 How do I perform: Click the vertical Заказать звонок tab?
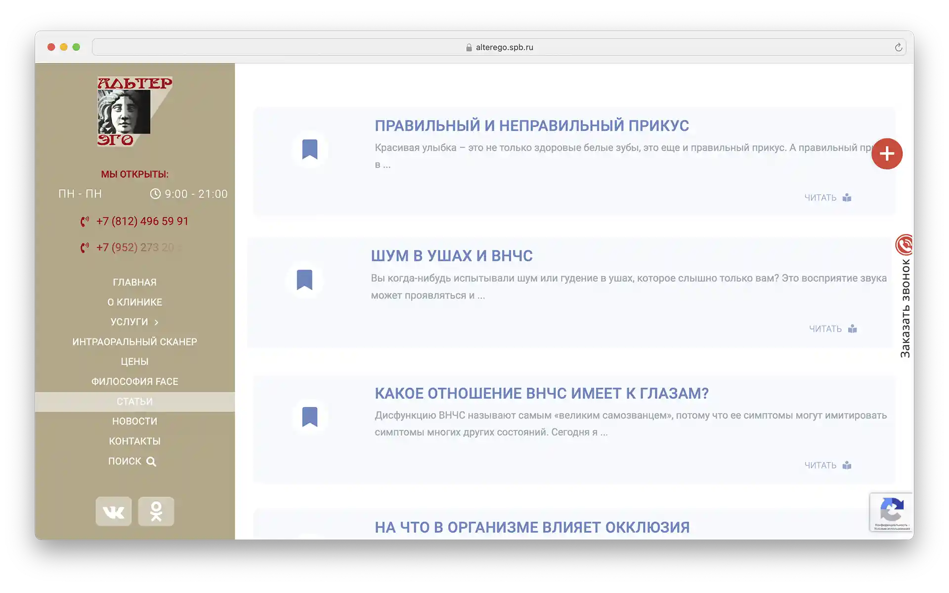905,308
